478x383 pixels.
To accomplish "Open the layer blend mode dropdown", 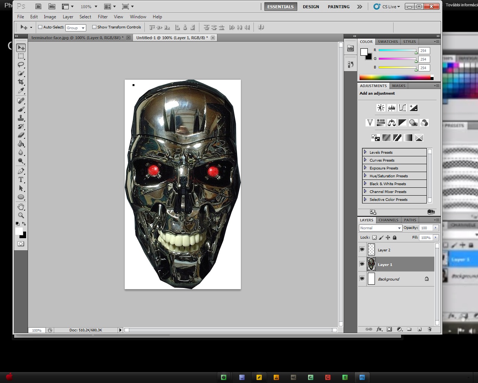I will coord(380,228).
